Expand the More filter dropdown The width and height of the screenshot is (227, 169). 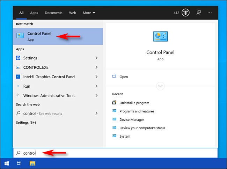coord(89,13)
